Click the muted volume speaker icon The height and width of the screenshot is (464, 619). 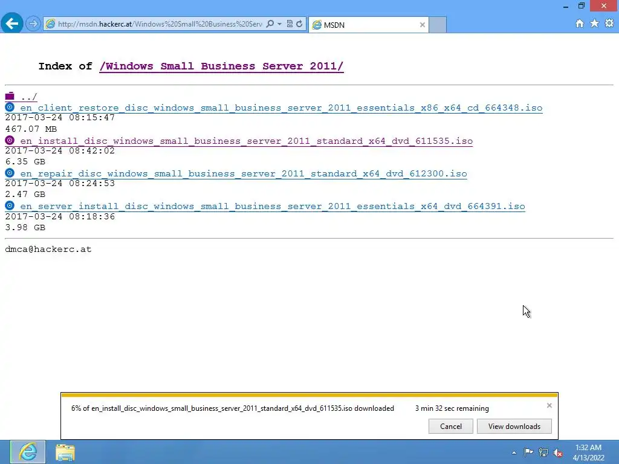click(558, 453)
